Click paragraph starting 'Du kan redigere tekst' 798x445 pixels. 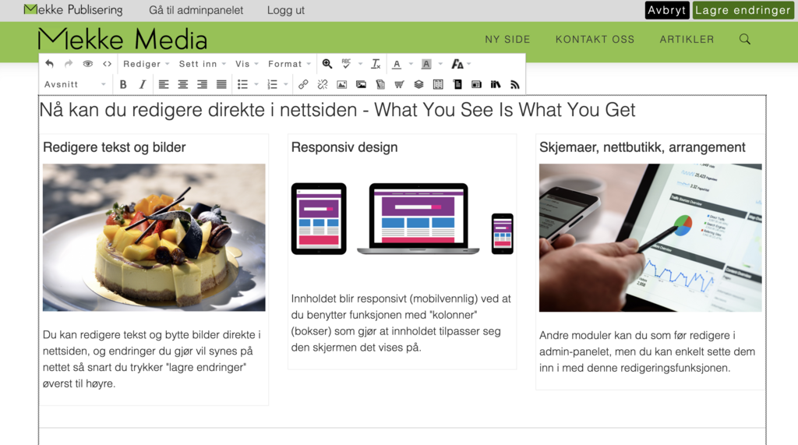[x=152, y=359]
